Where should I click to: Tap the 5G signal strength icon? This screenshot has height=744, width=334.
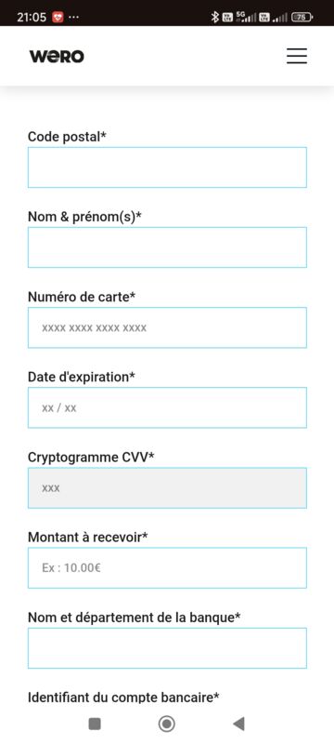click(246, 18)
